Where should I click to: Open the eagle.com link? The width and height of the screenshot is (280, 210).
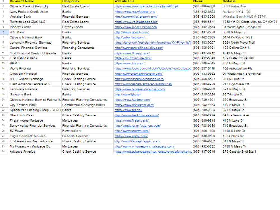(x=131, y=136)
